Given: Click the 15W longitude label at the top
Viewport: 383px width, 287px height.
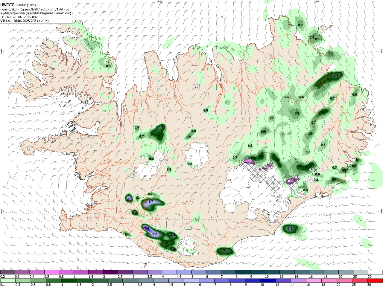Looking at the screenshot, I should (x=317, y=1).
